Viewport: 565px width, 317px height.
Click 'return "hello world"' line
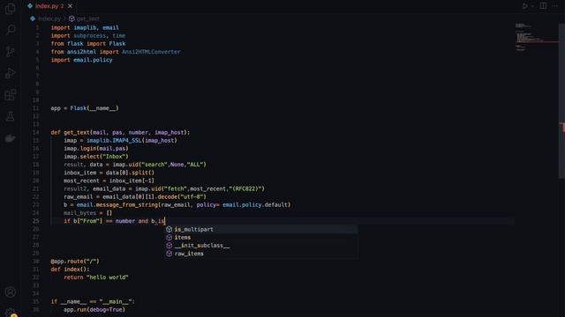point(96,277)
